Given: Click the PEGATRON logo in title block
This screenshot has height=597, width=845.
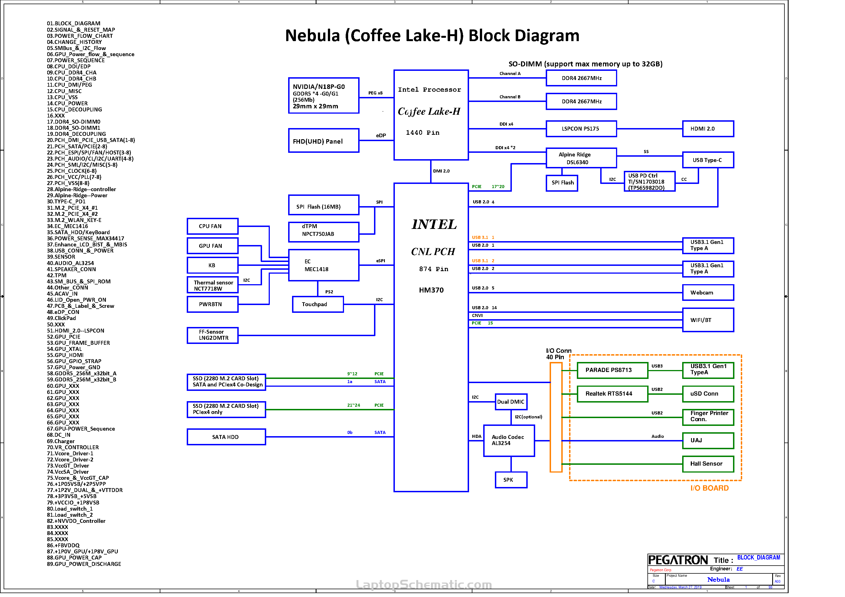Looking at the screenshot, I should (x=678, y=561).
